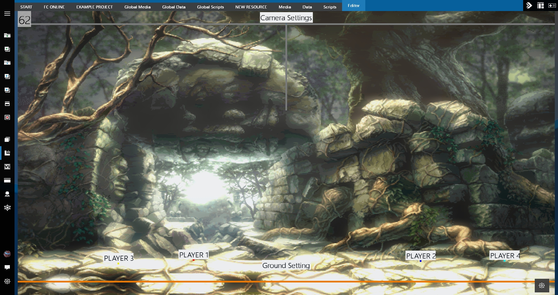Switch to the Global Media tab
Screen dimensions: 558x295
pyautogui.click(x=137, y=7)
